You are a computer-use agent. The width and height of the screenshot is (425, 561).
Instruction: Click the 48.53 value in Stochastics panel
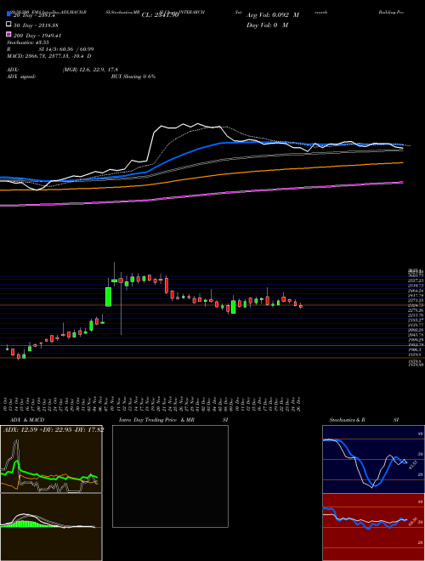point(411,465)
